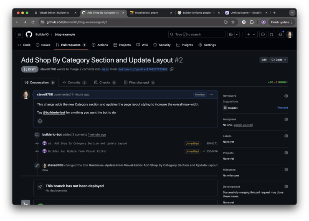Screen dimensions: 309x221
Task: Expand the Code dropdown button
Action: click(x=279, y=60)
